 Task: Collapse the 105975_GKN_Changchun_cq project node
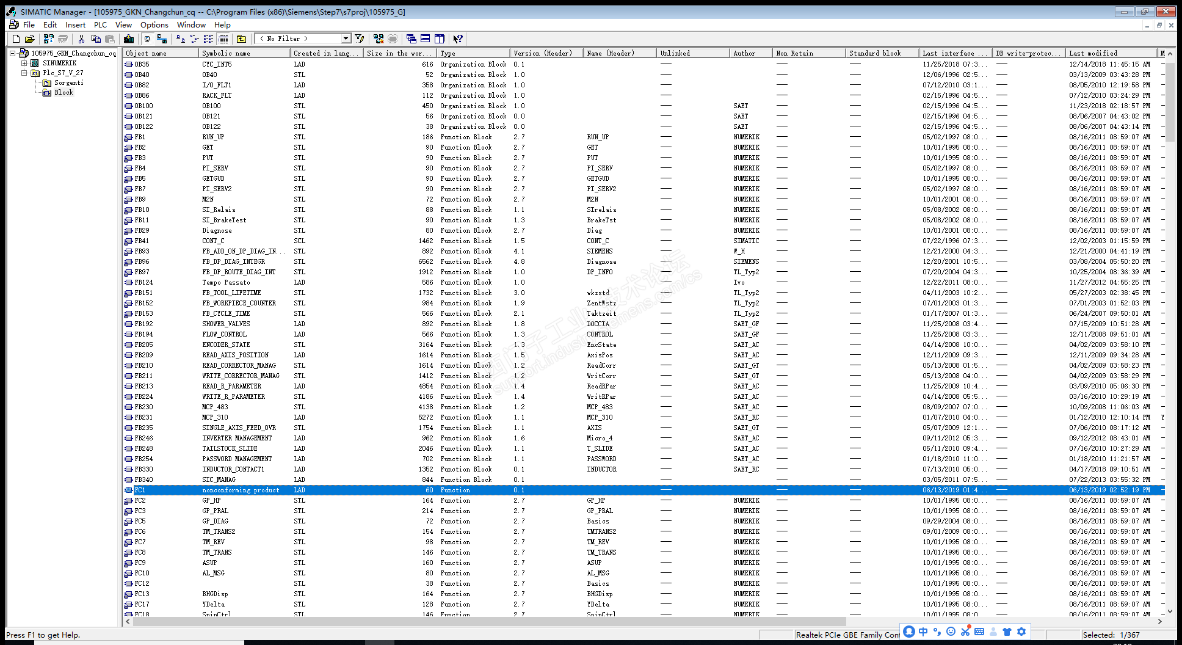tap(12, 53)
